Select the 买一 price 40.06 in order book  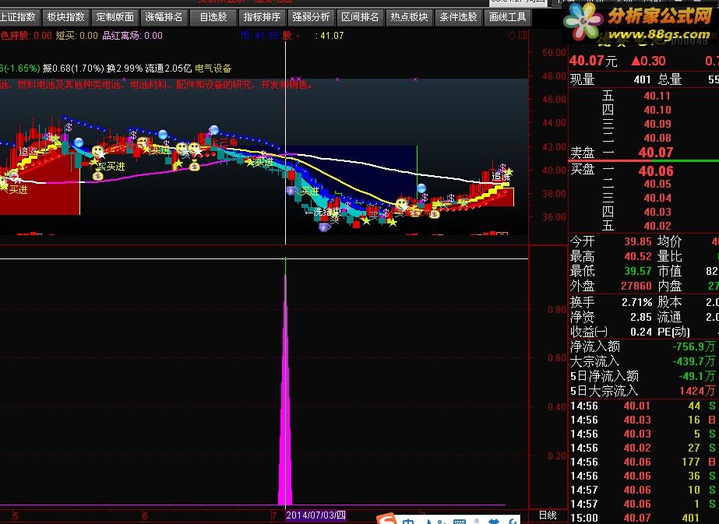[656, 171]
